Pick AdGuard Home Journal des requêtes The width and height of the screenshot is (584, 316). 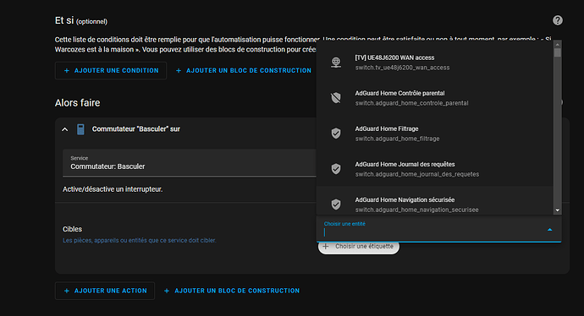point(435,169)
